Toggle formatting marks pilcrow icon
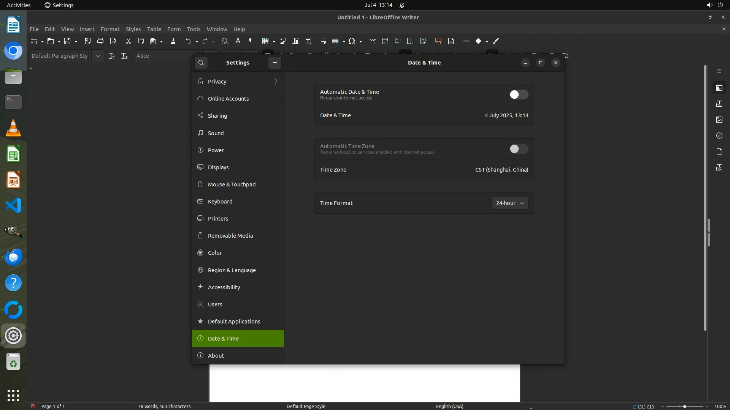The width and height of the screenshot is (730, 410). click(251, 41)
